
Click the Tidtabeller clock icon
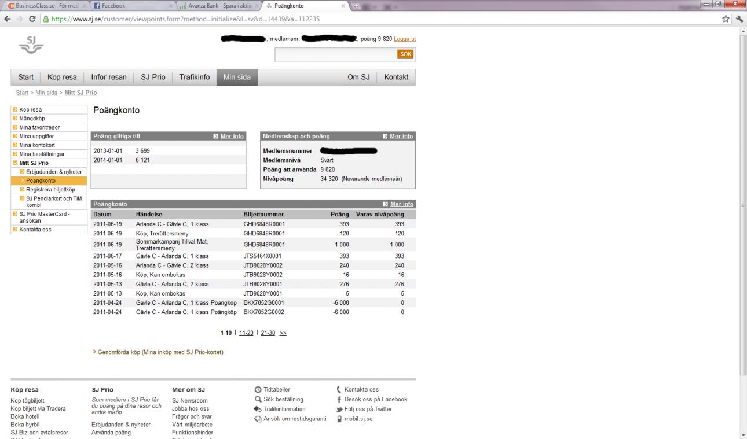258,390
